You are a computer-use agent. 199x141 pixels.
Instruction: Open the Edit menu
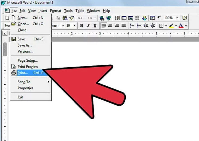[22, 11]
